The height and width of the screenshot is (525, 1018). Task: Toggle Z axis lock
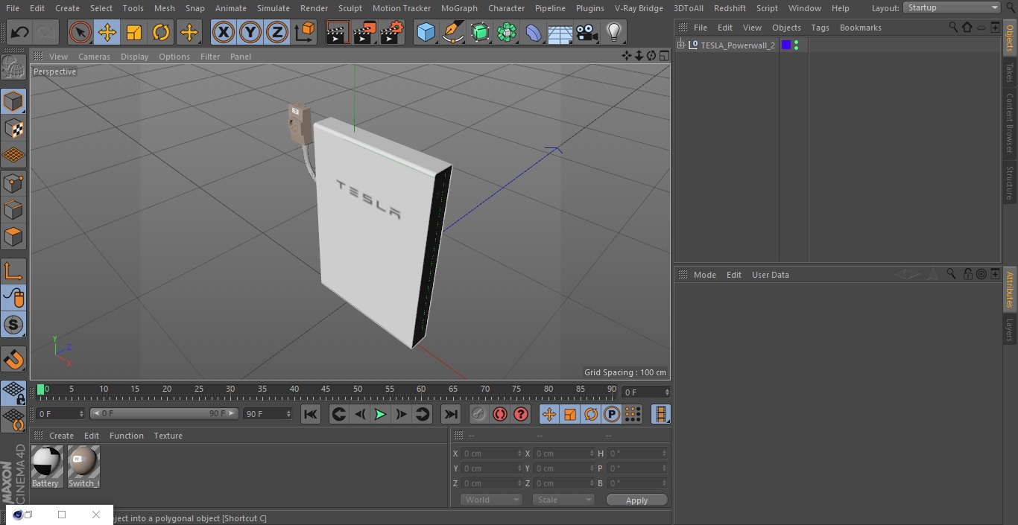pos(277,33)
